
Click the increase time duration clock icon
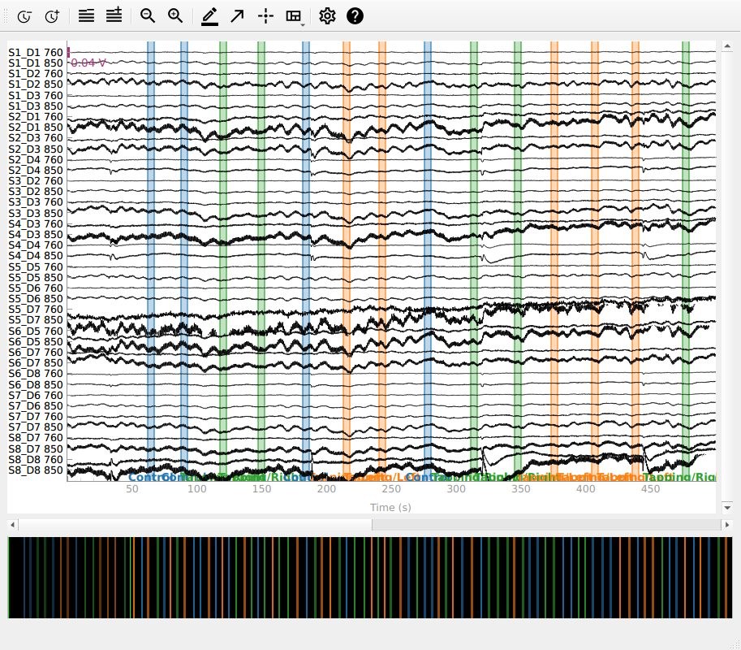coord(52,15)
